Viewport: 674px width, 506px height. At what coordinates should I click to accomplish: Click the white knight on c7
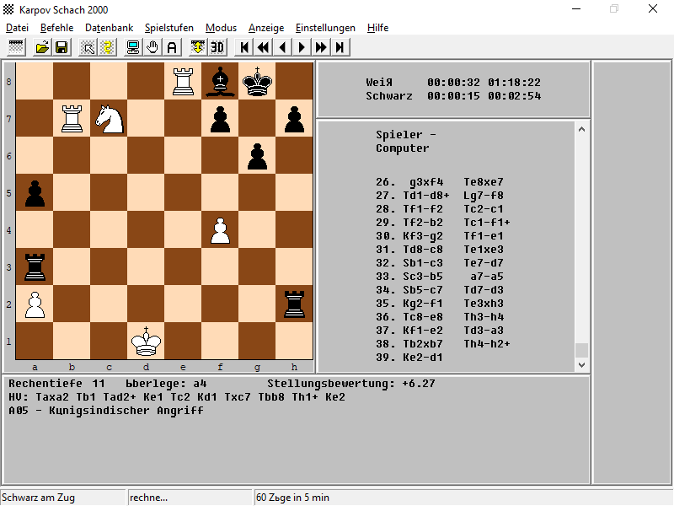coord(110,118)
